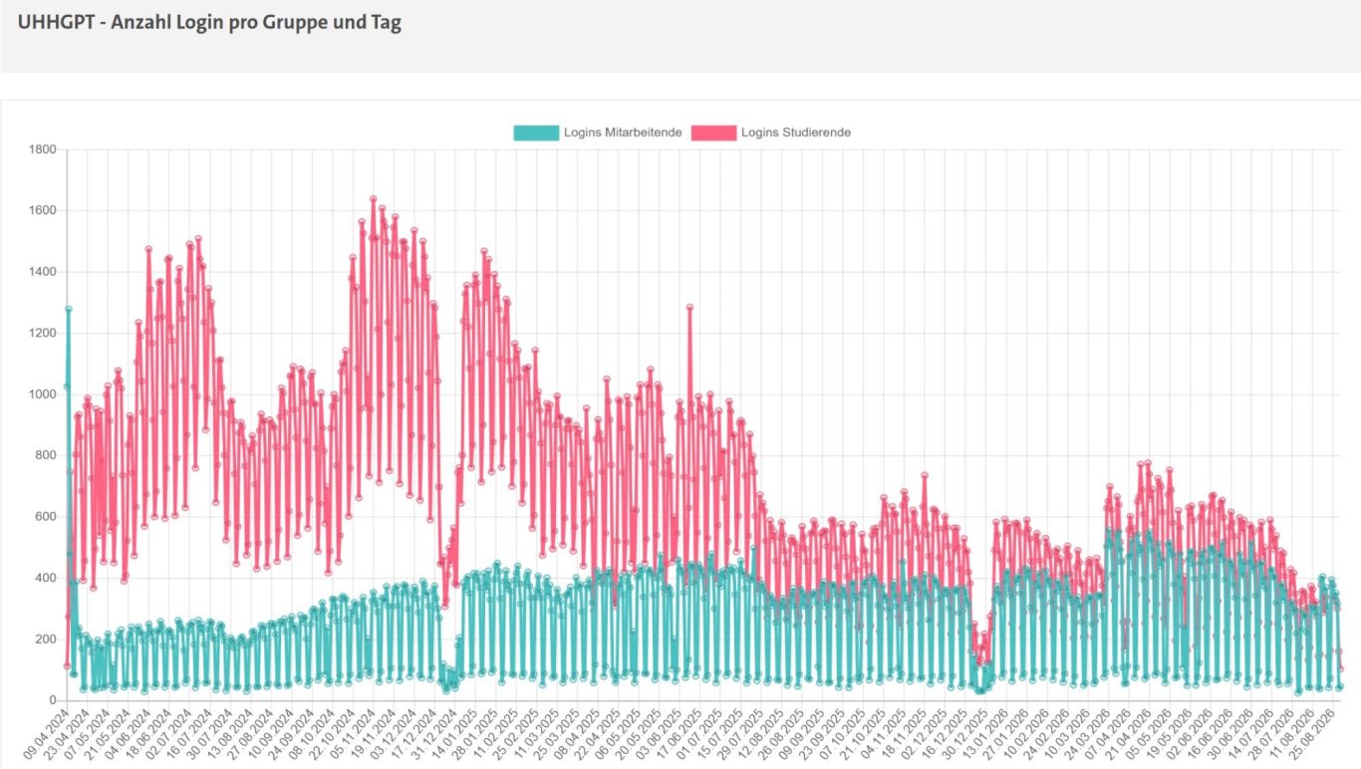Screen dimensions: 1361x769
Task: Click the chart title UHHGPT Anzahl Login
Action: 209,23
